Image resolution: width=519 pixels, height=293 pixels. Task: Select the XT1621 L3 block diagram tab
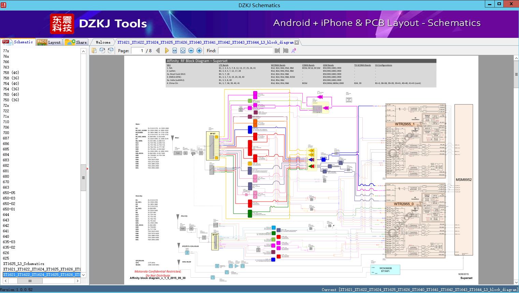click(205, 42)
